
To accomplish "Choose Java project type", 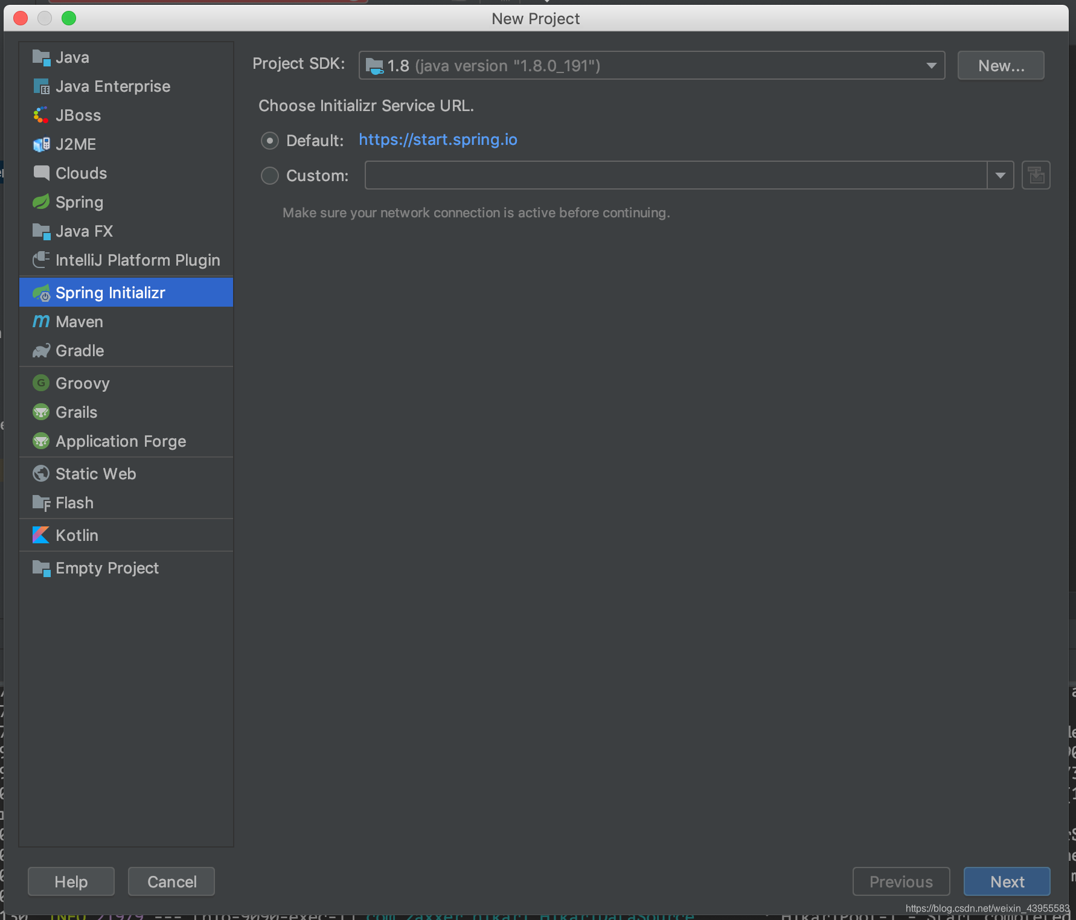I will (x=126, y=57).
